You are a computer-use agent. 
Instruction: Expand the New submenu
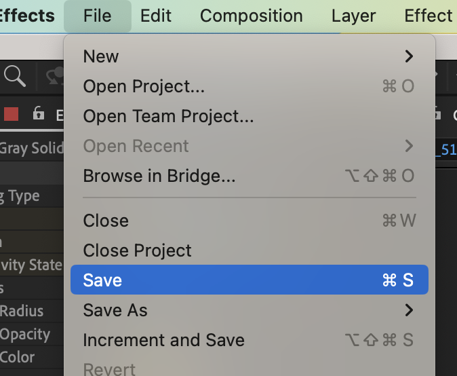pyautogui.click(x=250, y=56)
